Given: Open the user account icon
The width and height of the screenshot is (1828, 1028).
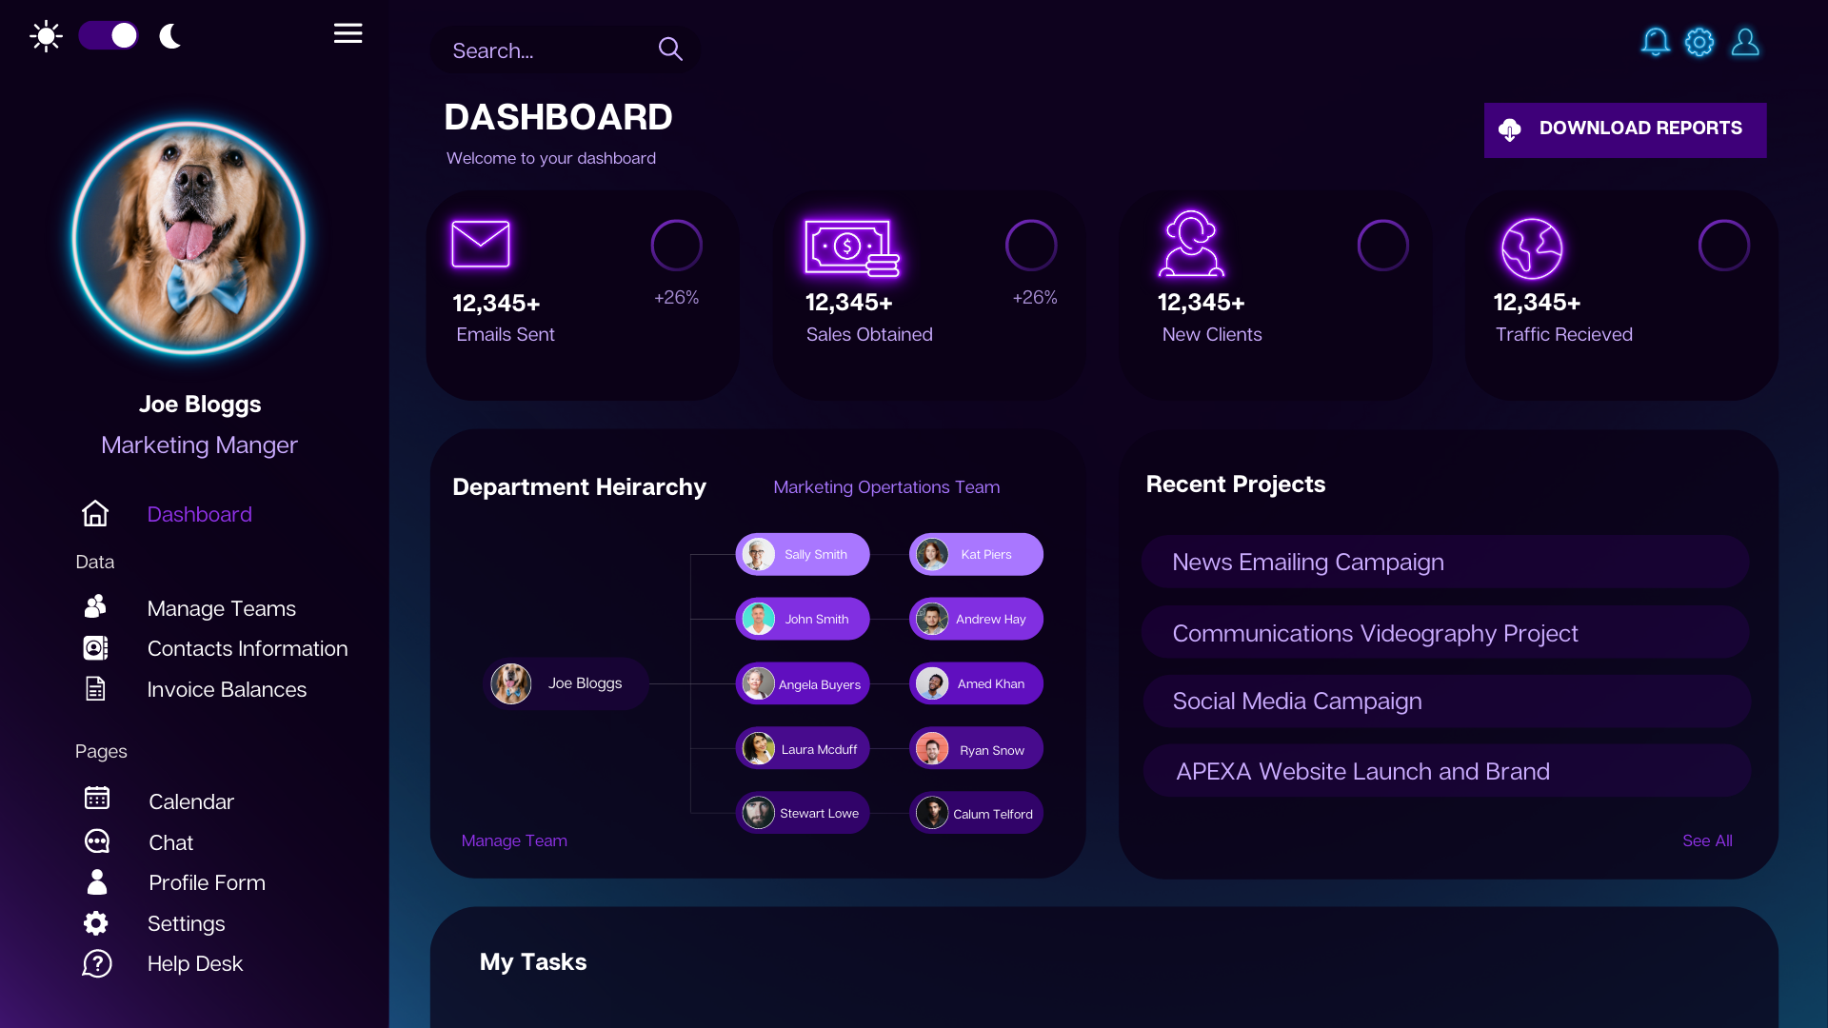Looking at the screenshot, I should (x=1745, y=42).
